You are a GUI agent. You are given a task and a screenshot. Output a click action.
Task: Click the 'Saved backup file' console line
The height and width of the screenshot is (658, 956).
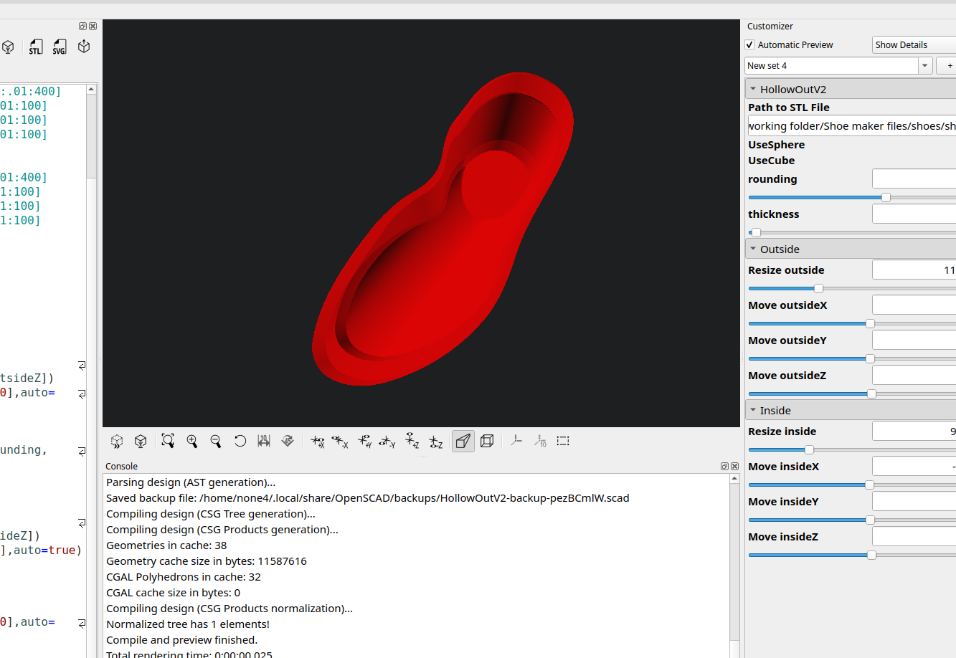(x=367, y=497)
